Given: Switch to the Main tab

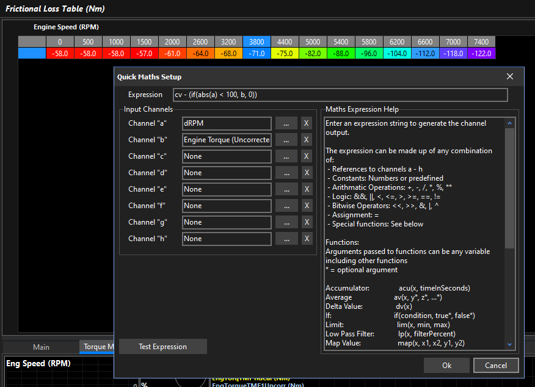Looking at the screenshot, I should click(x=41, y=347).
